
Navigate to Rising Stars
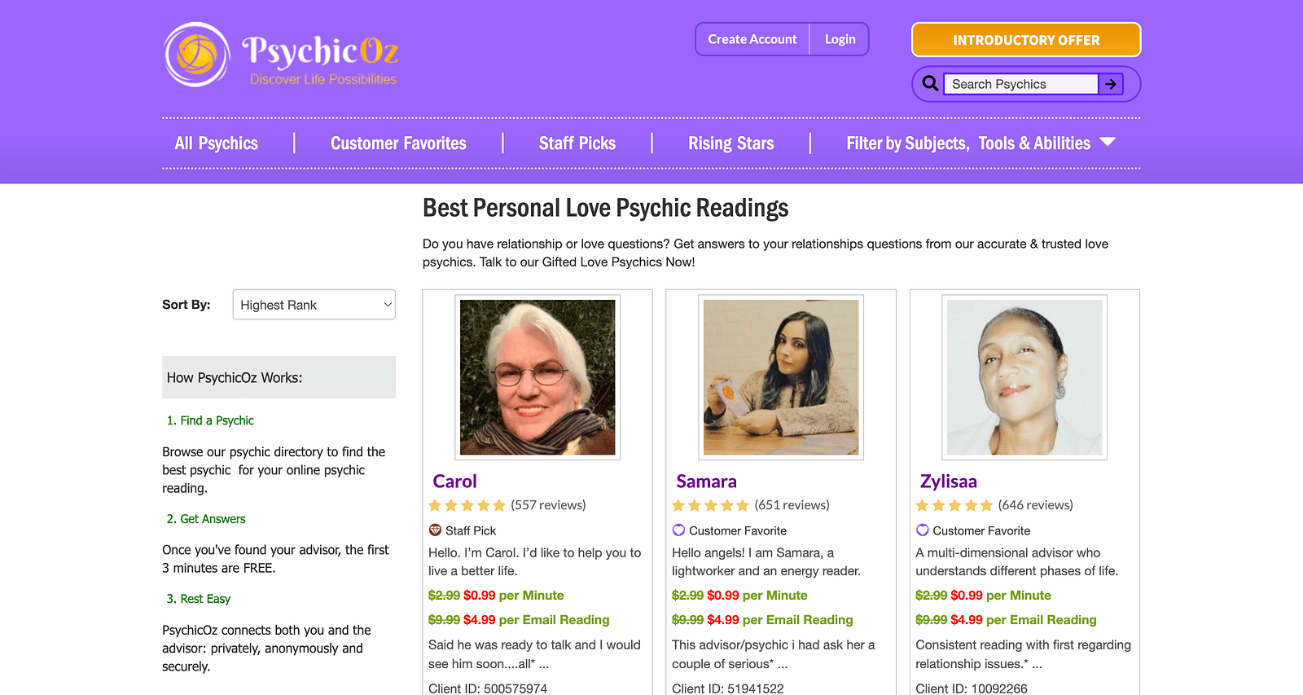(x=731, y=143)
